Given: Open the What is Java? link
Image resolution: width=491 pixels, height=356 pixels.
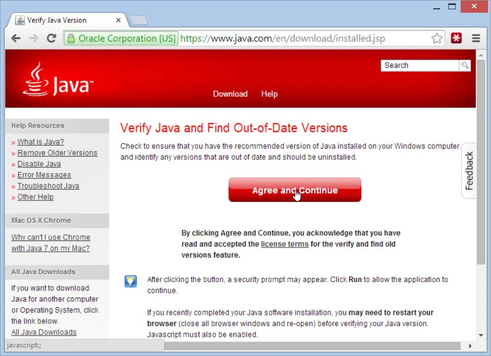Looking at the screenshot, I should (41, 142).
